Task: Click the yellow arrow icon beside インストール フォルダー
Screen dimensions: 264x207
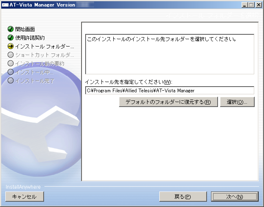Action: point(11,46)
